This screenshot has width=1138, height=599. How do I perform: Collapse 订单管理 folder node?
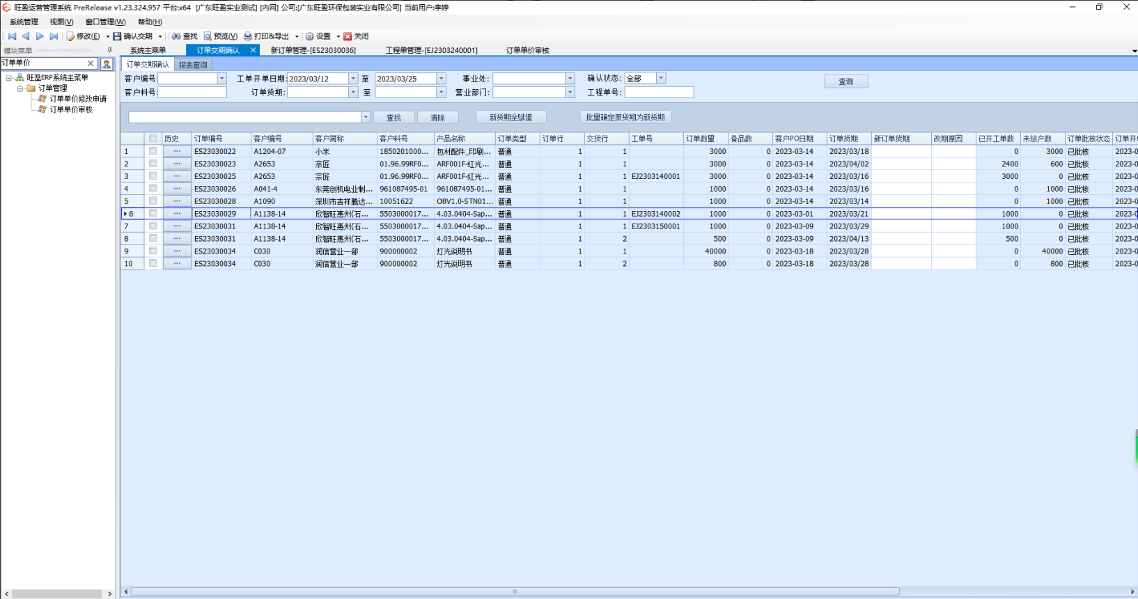(x=20, y=88)
